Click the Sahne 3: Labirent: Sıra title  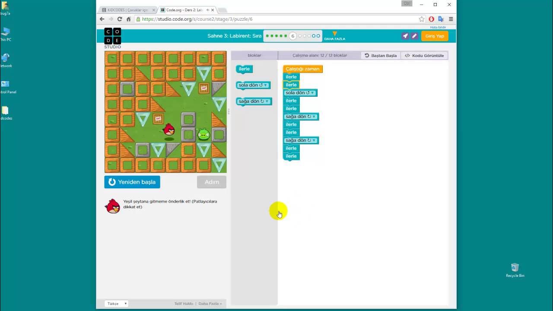pyautogui.click(x=235, y=36)
